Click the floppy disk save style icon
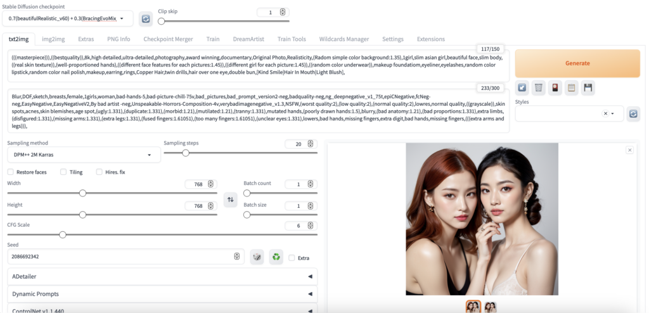 click(x=588, y=87)
